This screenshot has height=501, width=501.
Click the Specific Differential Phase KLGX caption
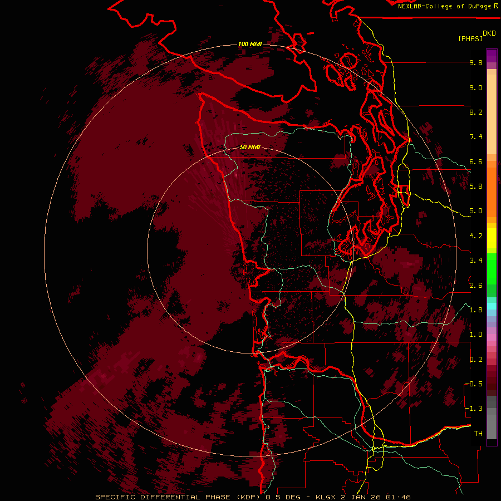click(x=253, y=497)
